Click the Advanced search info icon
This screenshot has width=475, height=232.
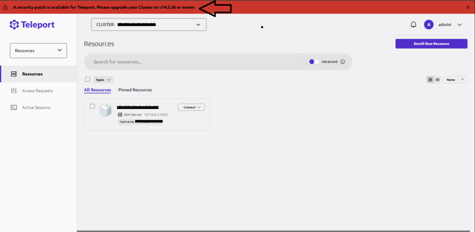343,62
